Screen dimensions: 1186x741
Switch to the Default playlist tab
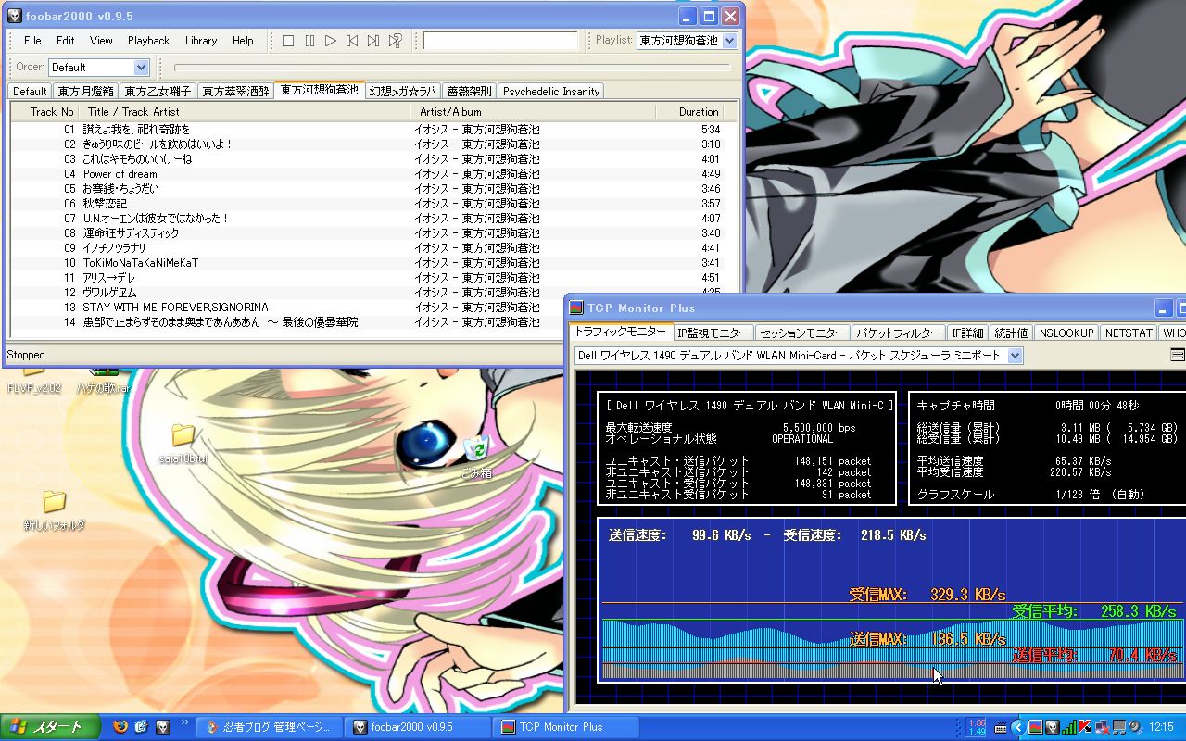tap(30, 91)
